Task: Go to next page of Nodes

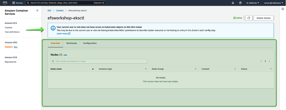Action: coord(269,61)
